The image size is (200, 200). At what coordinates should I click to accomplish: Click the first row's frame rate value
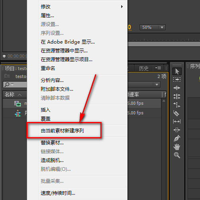136,103
